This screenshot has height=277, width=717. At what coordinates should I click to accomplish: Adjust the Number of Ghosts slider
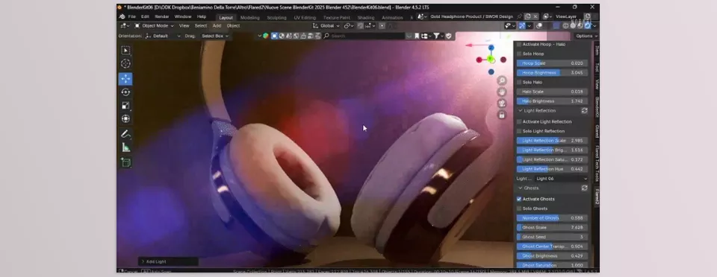coord(552,218)
